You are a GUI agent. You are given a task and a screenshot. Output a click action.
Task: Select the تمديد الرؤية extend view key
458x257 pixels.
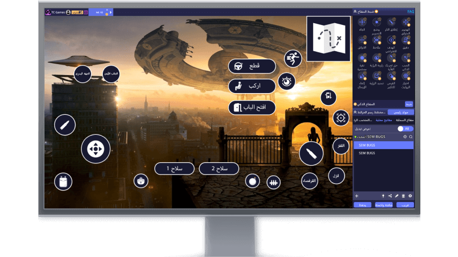pos(376,76)
